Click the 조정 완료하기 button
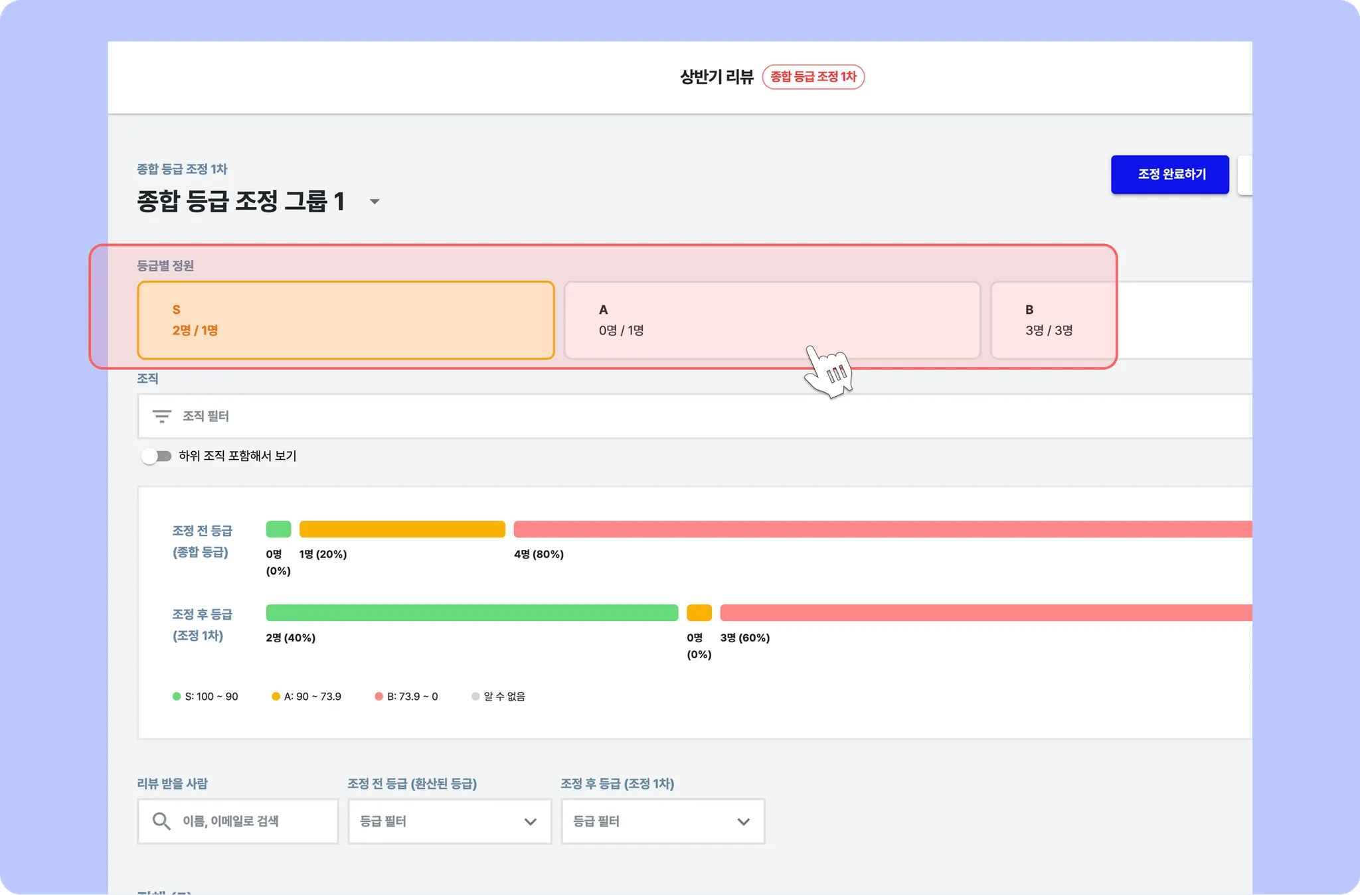This screenshot has width=1360, height=895. (1169, 174)
